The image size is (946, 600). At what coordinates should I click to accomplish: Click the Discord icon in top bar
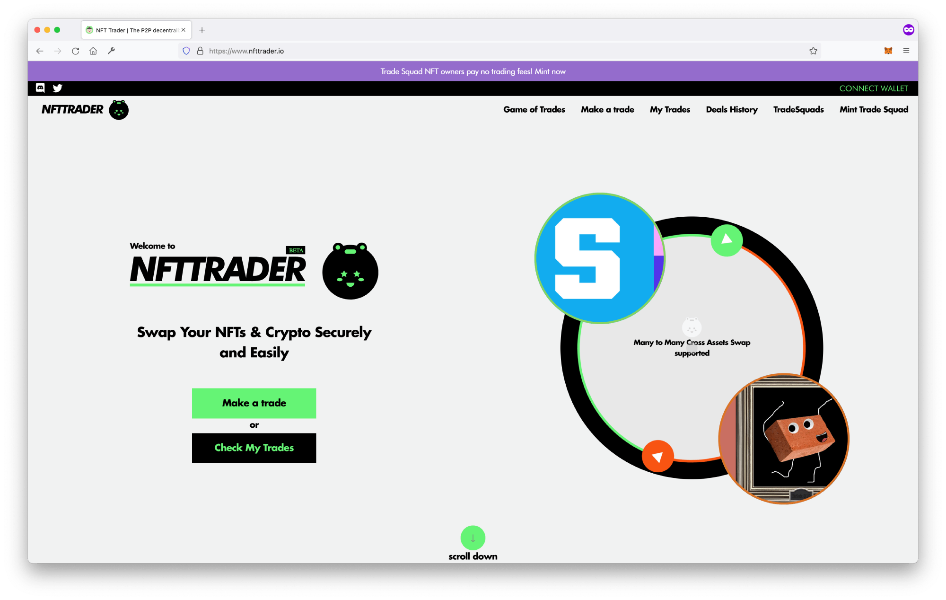click(40, 88)
